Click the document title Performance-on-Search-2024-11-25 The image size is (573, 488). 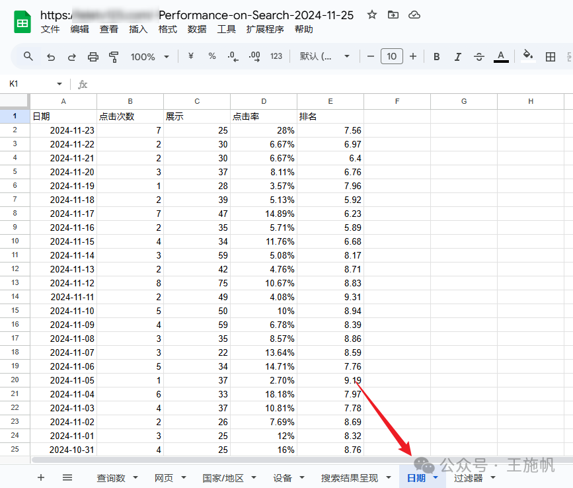tap(256, 15)
